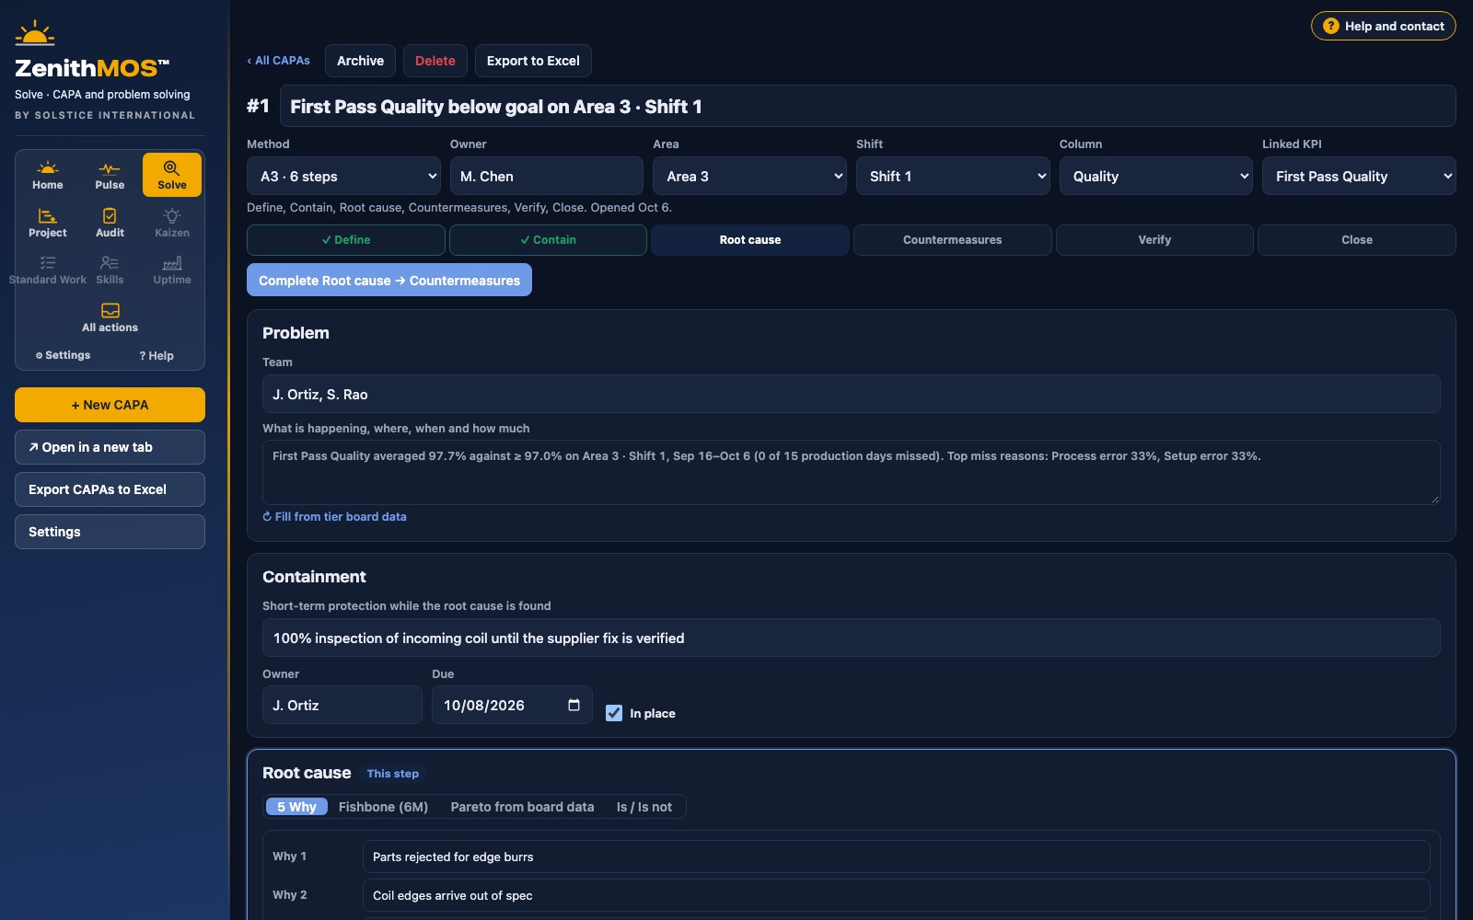This screenshot has height=920, width=1473.
Task: Open the Audit clipboard icon
Action: pos(110,223)
